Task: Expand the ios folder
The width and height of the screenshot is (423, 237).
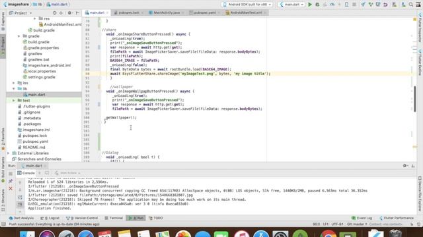Action: pos(14,83)
